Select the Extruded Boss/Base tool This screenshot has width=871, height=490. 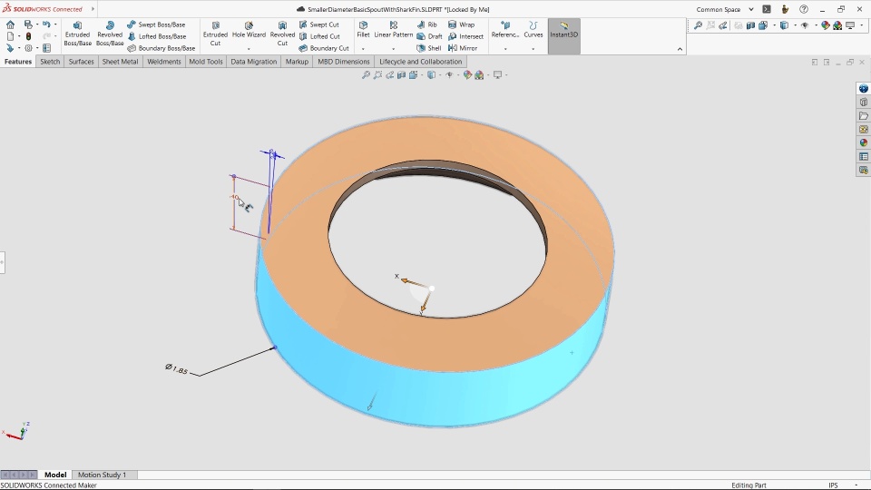click(77, 34)
